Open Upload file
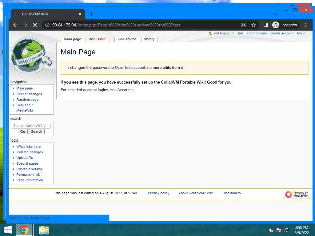The image size is (315, 236). [25, 158]
